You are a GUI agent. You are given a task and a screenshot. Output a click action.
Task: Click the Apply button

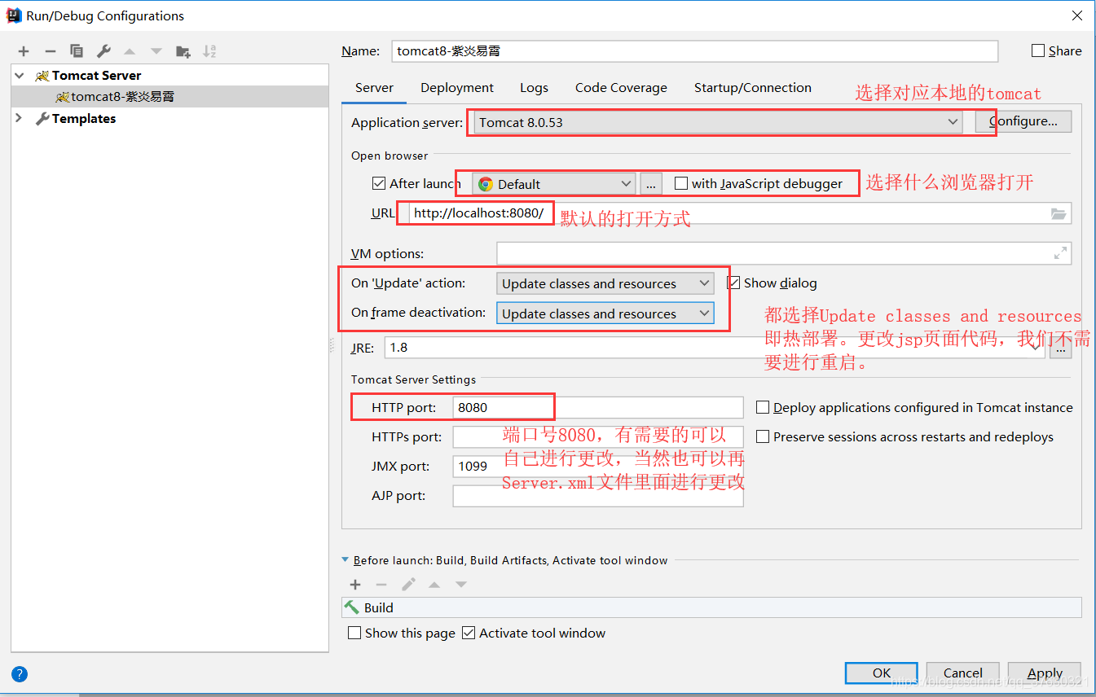(1045, 673)
